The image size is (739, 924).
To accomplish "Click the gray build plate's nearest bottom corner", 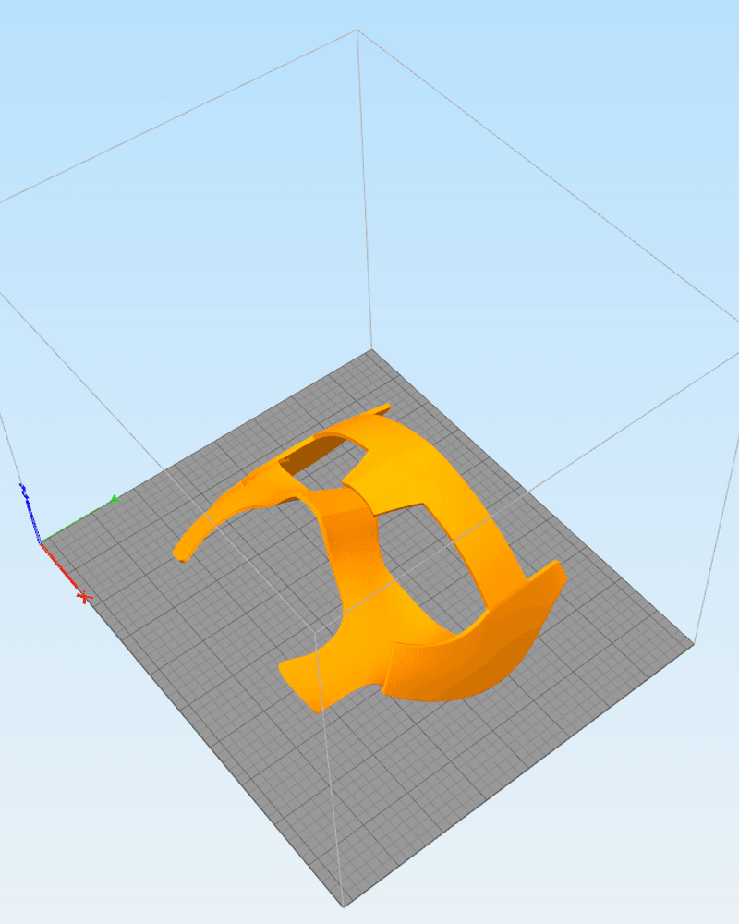I will coord(344,906).
